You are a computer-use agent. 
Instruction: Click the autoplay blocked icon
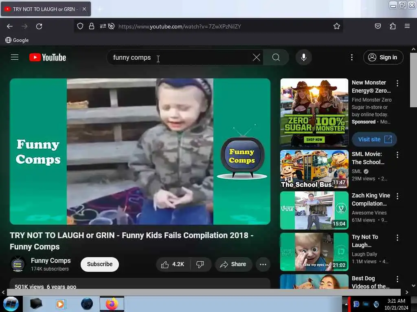pyautogui.click(x=112, y=26)
